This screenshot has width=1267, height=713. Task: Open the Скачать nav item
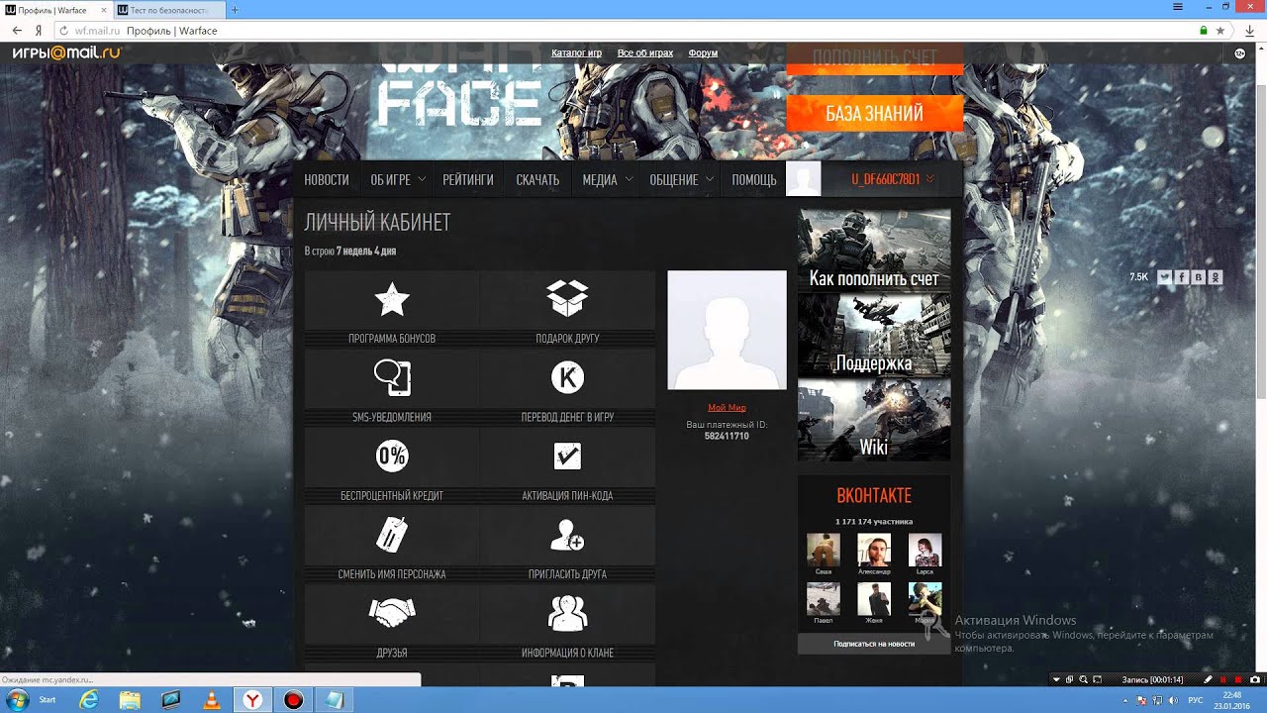pos(537,179)
